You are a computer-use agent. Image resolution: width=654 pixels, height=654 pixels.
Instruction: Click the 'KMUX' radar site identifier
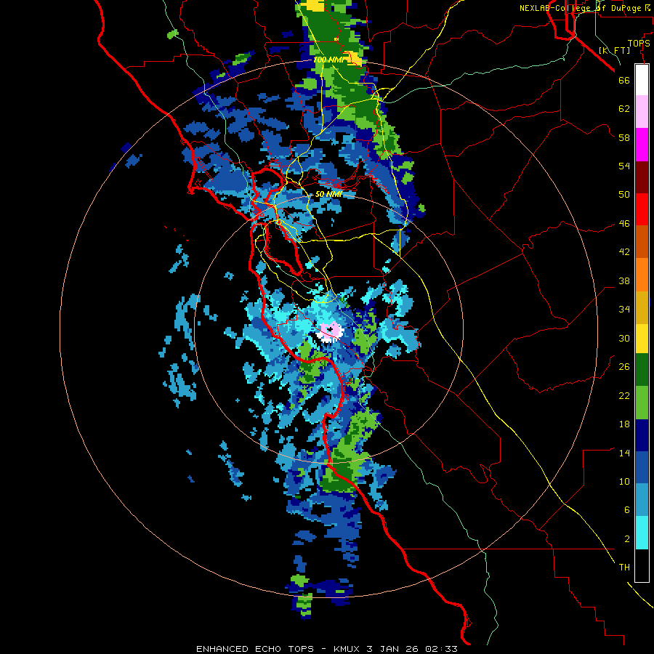[x=347, y=649]
